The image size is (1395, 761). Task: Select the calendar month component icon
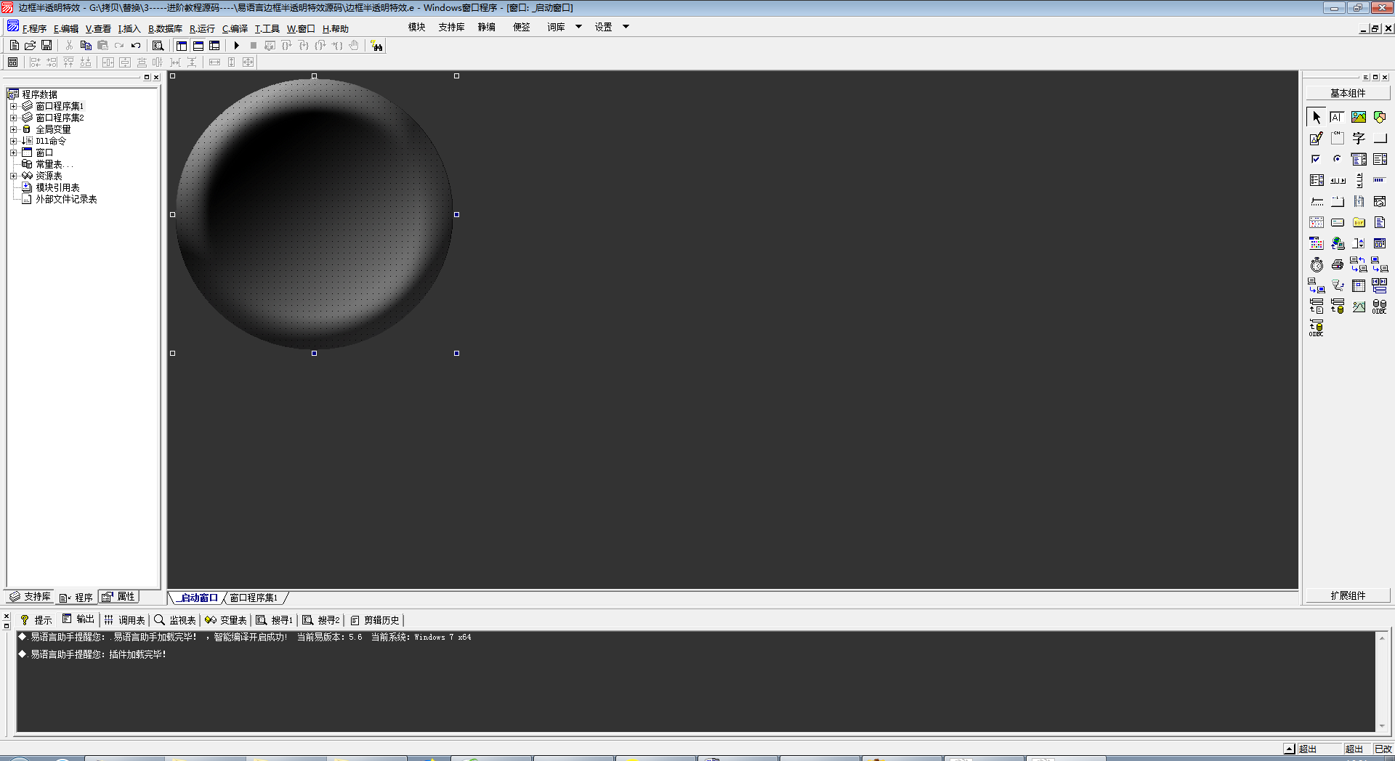[x=1317, y=222]
